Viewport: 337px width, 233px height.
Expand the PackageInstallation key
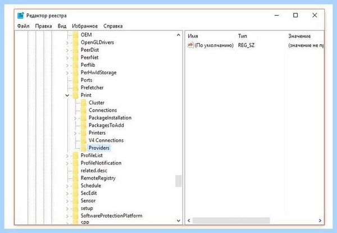click(75, 118)
